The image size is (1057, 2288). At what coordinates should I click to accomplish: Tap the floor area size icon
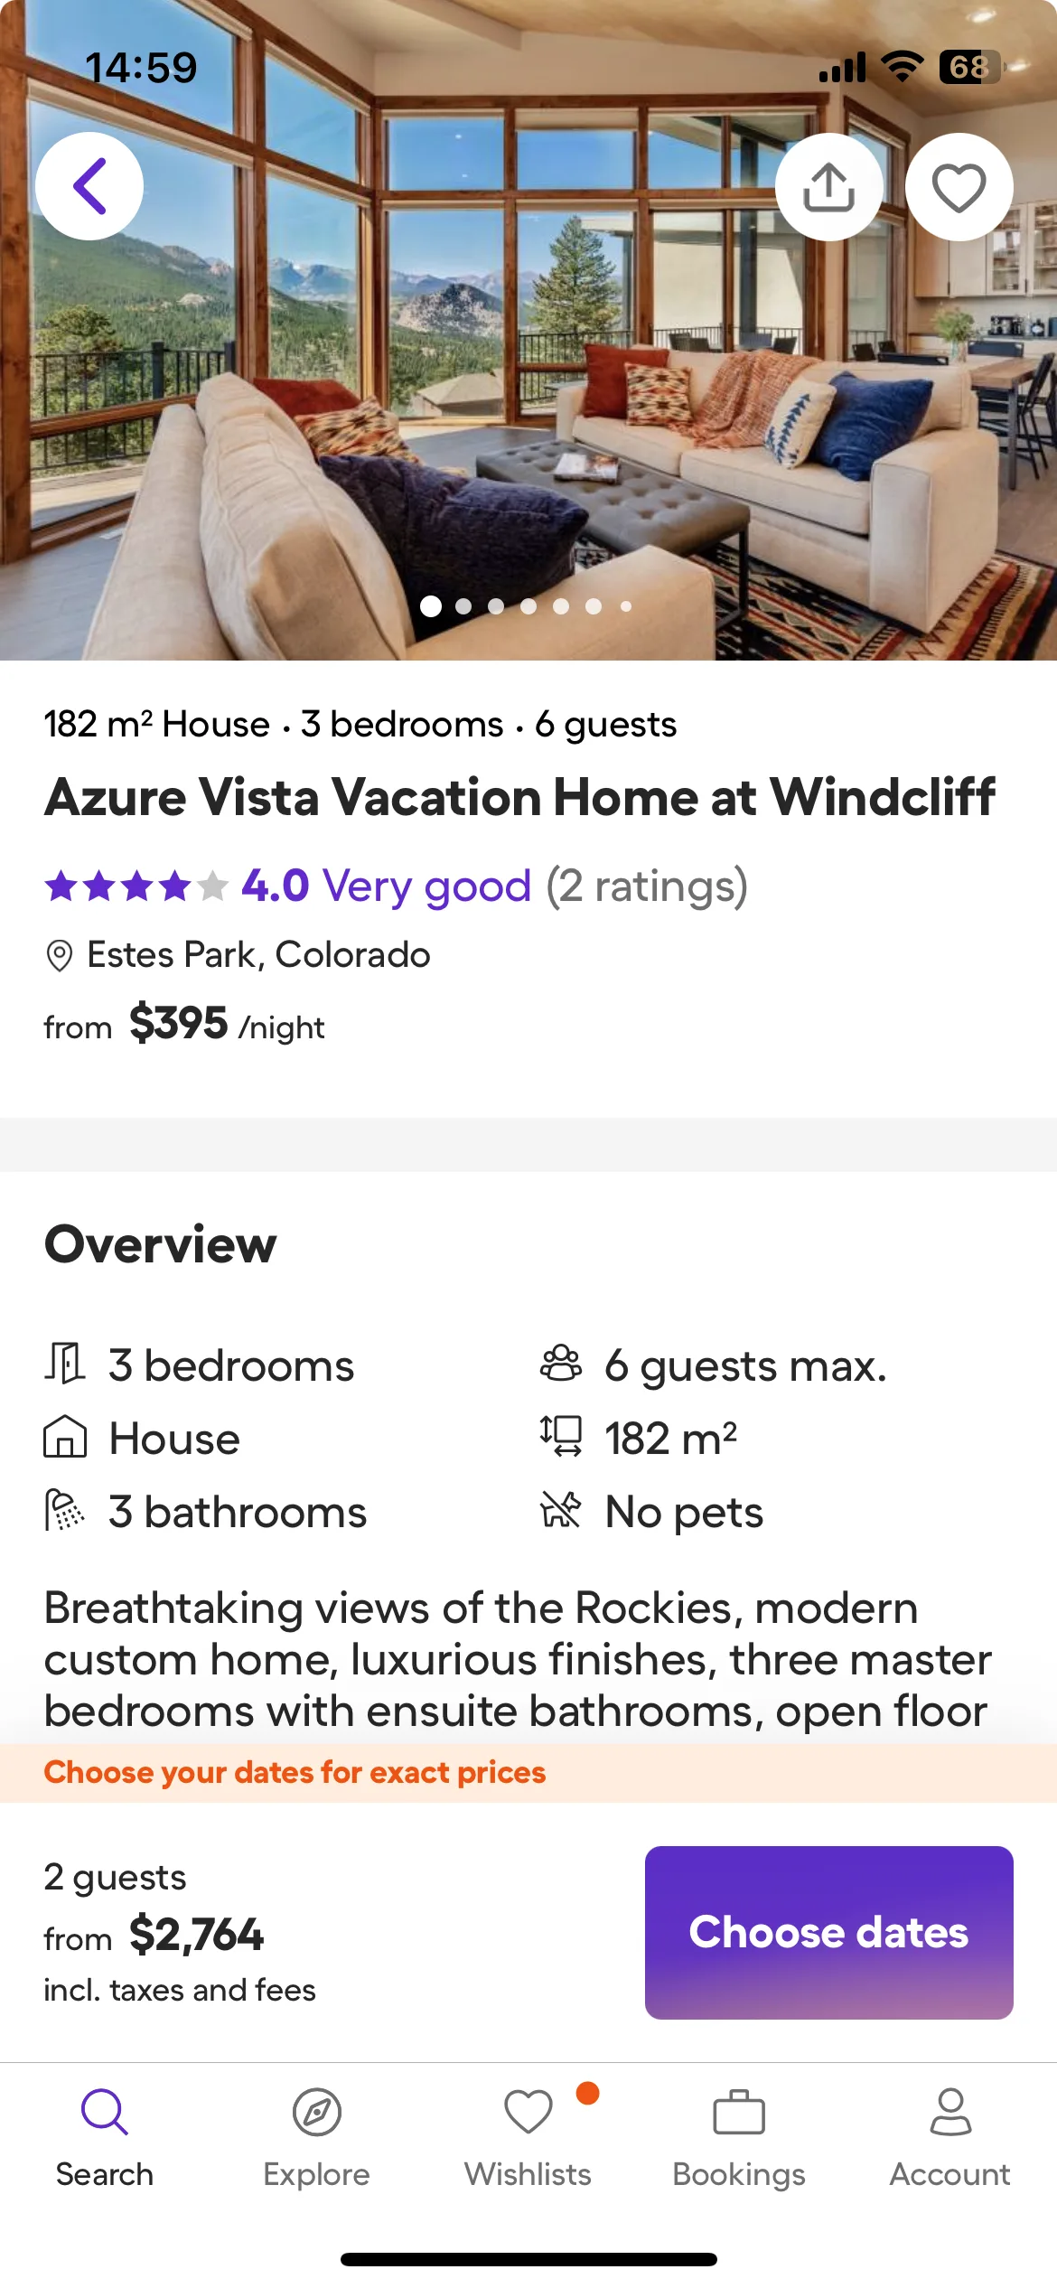pyautogui.click(x=561, y=1437)
